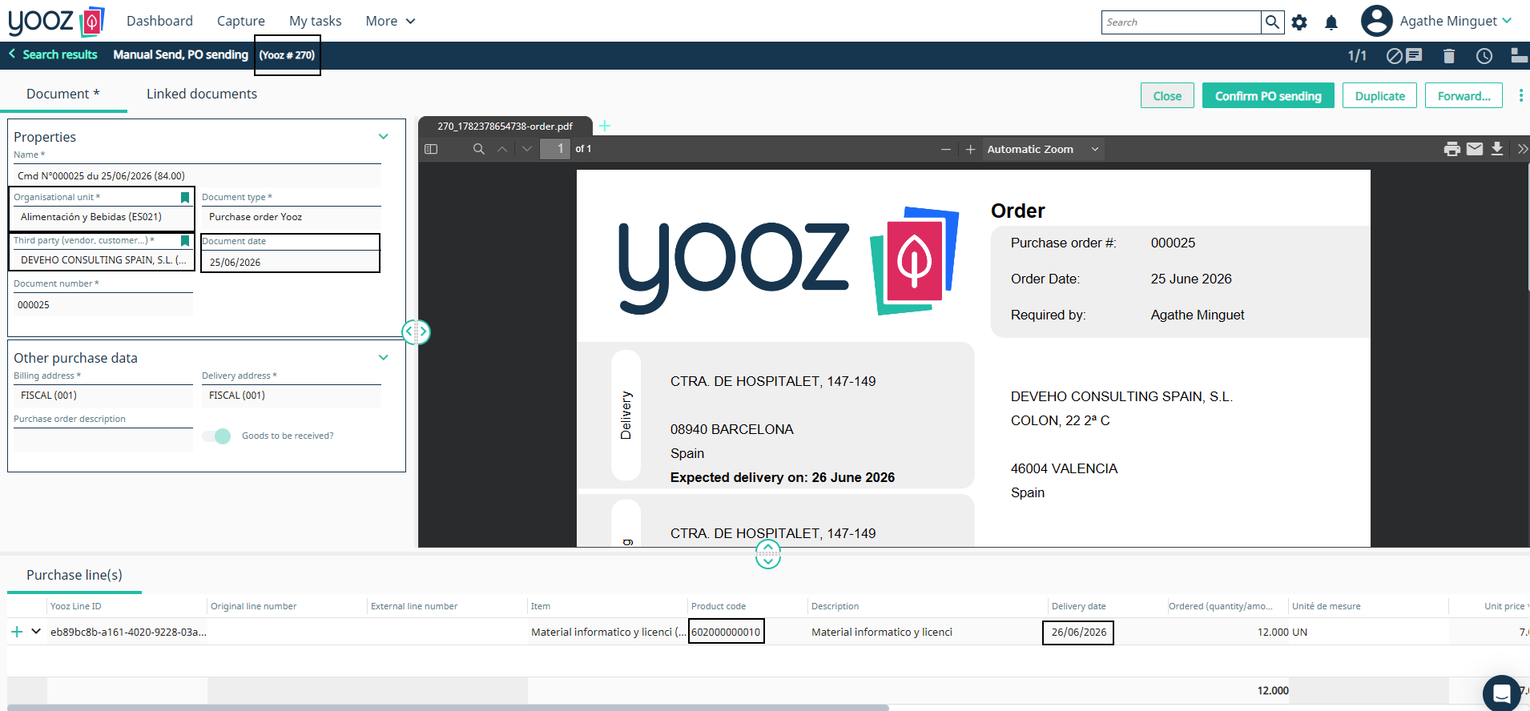Send the PDF by email
Viewport: 1530px width, 711px height.
click(x=1475, y=149)
